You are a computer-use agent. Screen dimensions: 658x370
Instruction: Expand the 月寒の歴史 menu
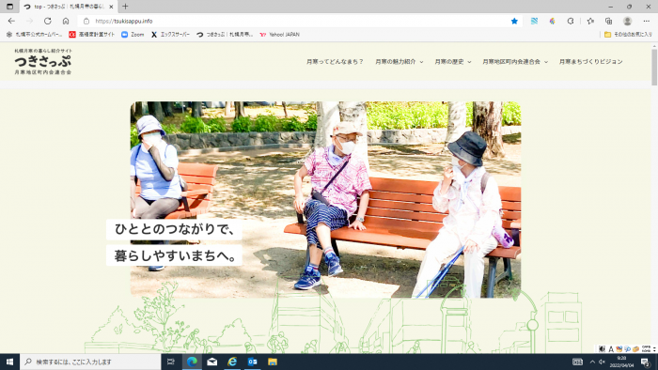point(453,62)
